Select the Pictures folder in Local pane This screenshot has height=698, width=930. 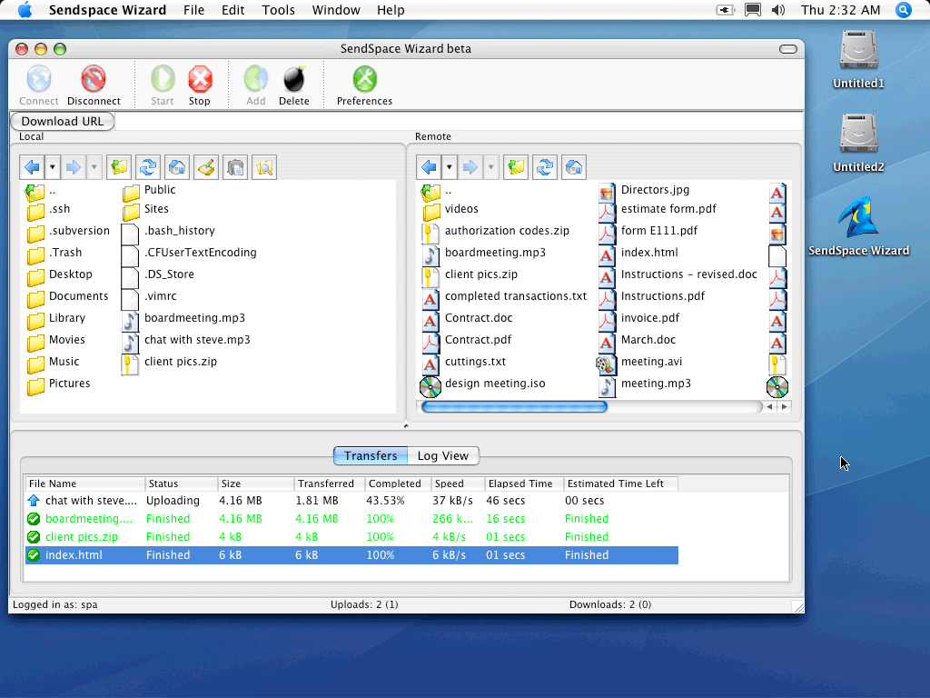coord(59,384)
